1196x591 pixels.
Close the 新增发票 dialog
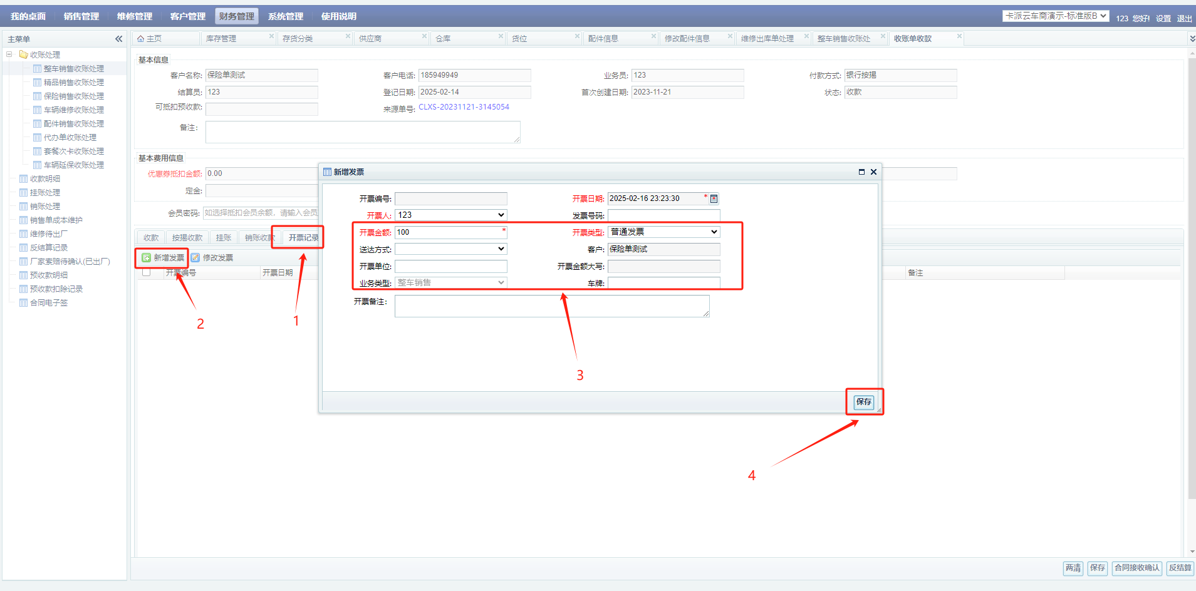tap(873, 172)
